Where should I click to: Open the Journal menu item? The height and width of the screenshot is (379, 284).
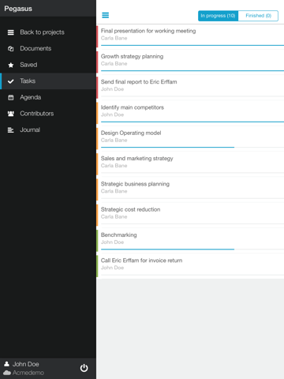pyautogui.click(x=48, y=130)
